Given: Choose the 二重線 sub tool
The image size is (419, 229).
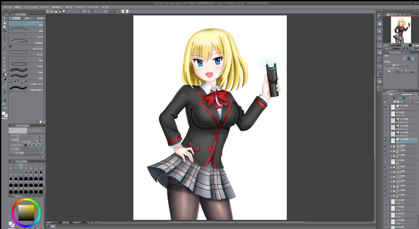Looking at the screenshot, I should (26, 71).
